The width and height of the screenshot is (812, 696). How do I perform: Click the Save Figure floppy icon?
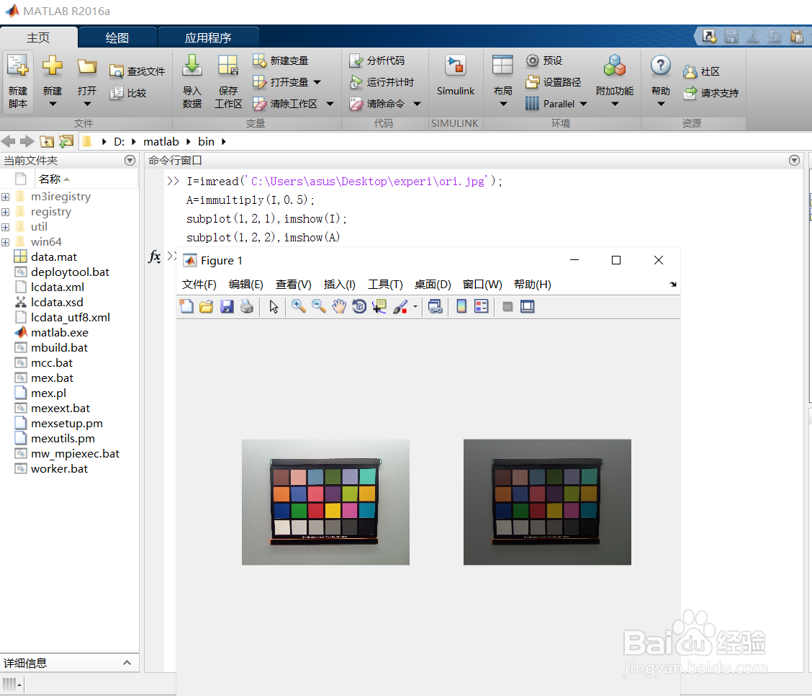click(x=227, y=307)
